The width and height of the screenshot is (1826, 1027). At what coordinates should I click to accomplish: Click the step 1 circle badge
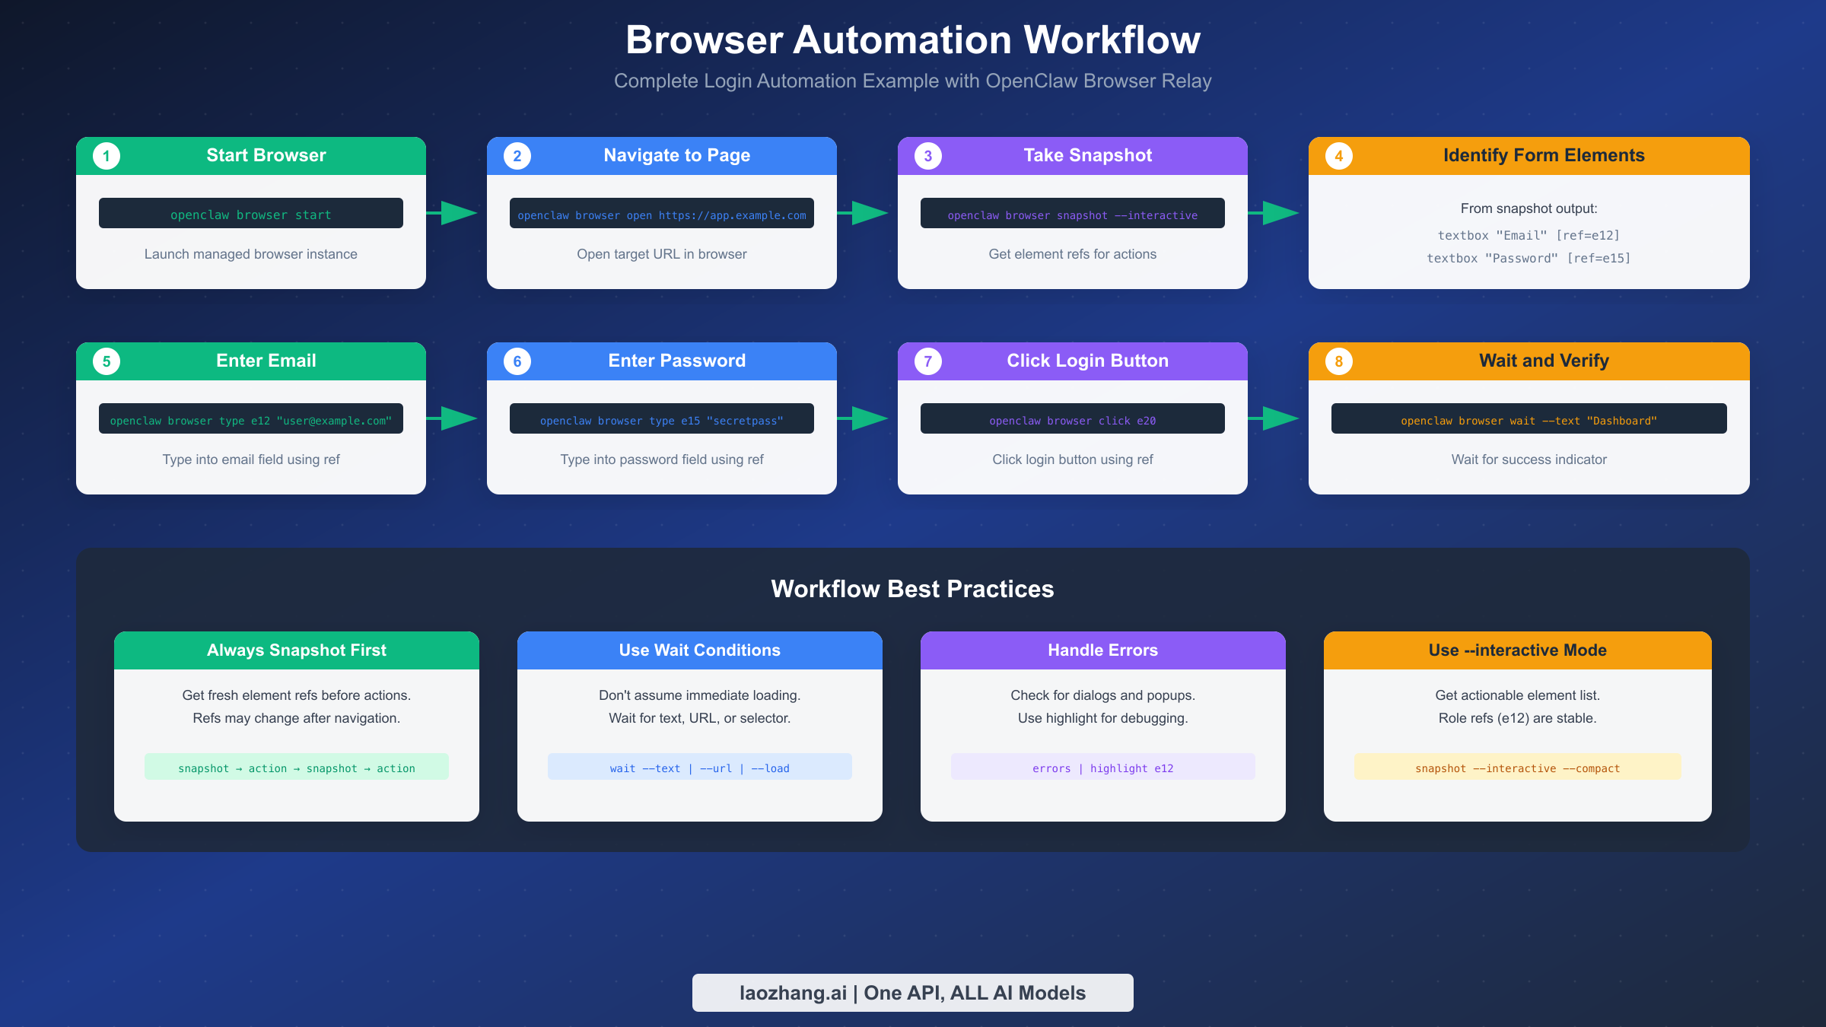pyautogui.click(x=107, y=155)
